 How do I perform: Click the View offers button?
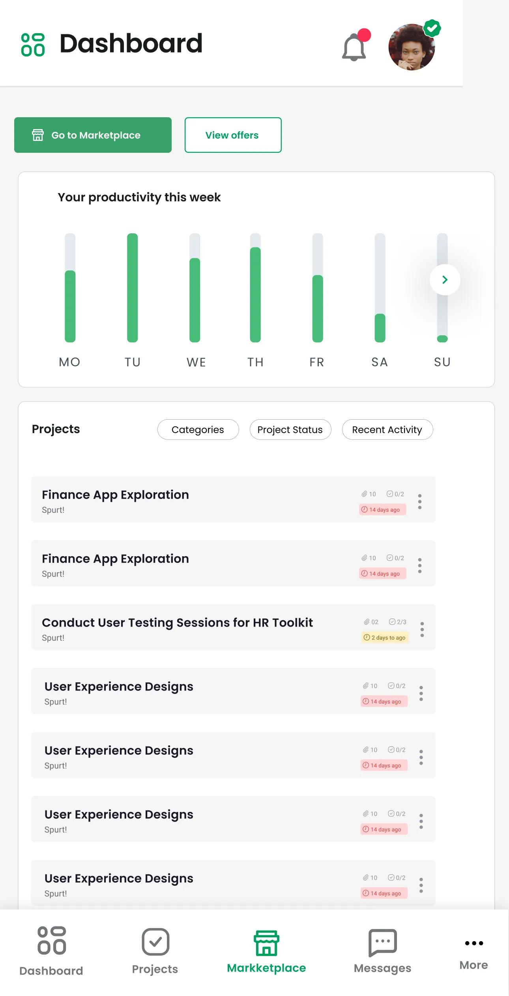click(x=233, y=135)
